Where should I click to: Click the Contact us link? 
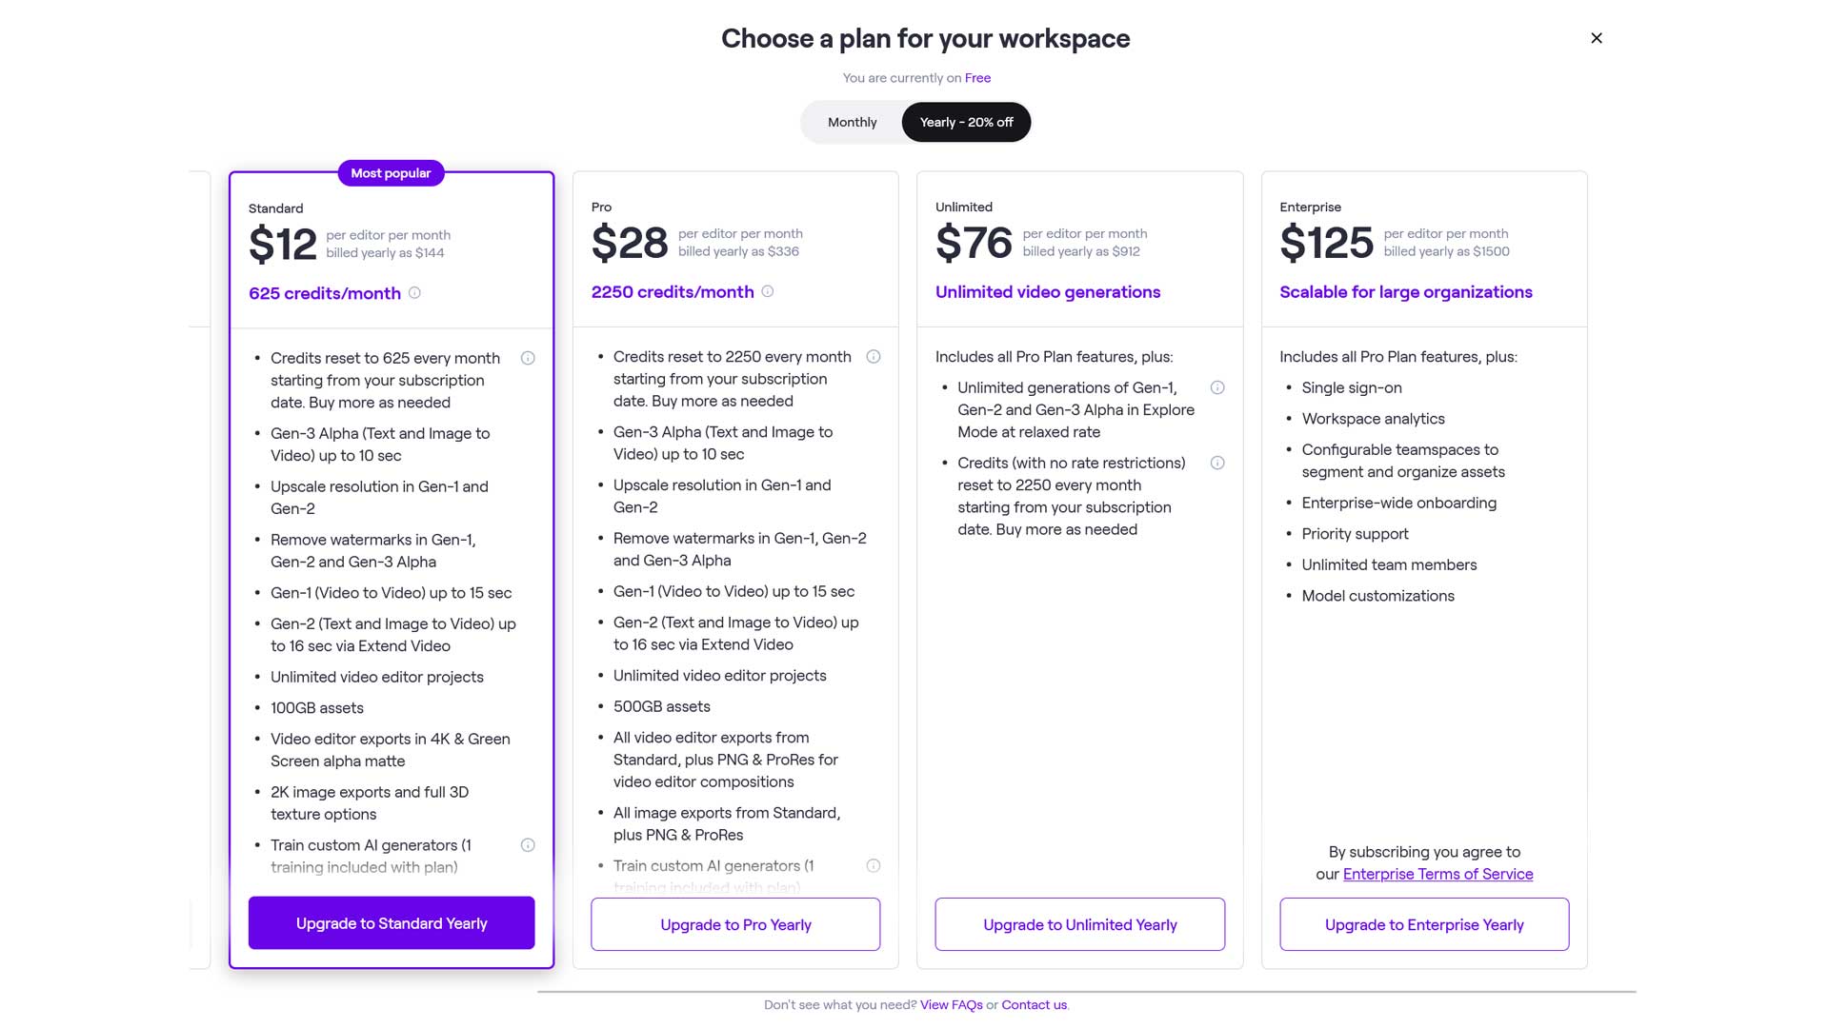click(x=1034, y=1005)
